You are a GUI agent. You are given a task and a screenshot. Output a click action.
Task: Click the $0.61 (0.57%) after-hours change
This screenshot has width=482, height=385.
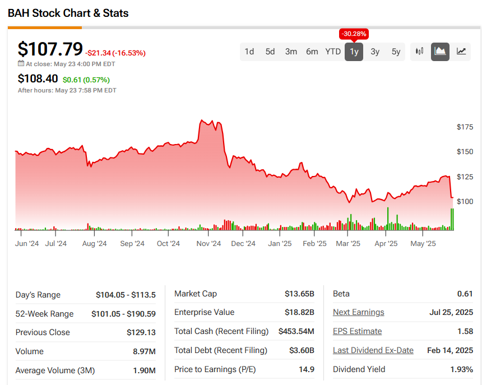[86, 80]
